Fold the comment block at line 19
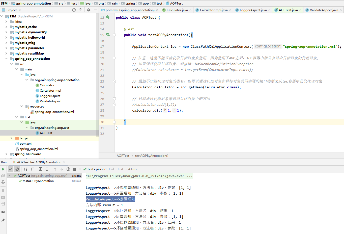344x234 pixels. 114,58
